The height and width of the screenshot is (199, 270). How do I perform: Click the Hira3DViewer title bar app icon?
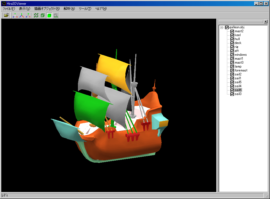coord(4,3)
